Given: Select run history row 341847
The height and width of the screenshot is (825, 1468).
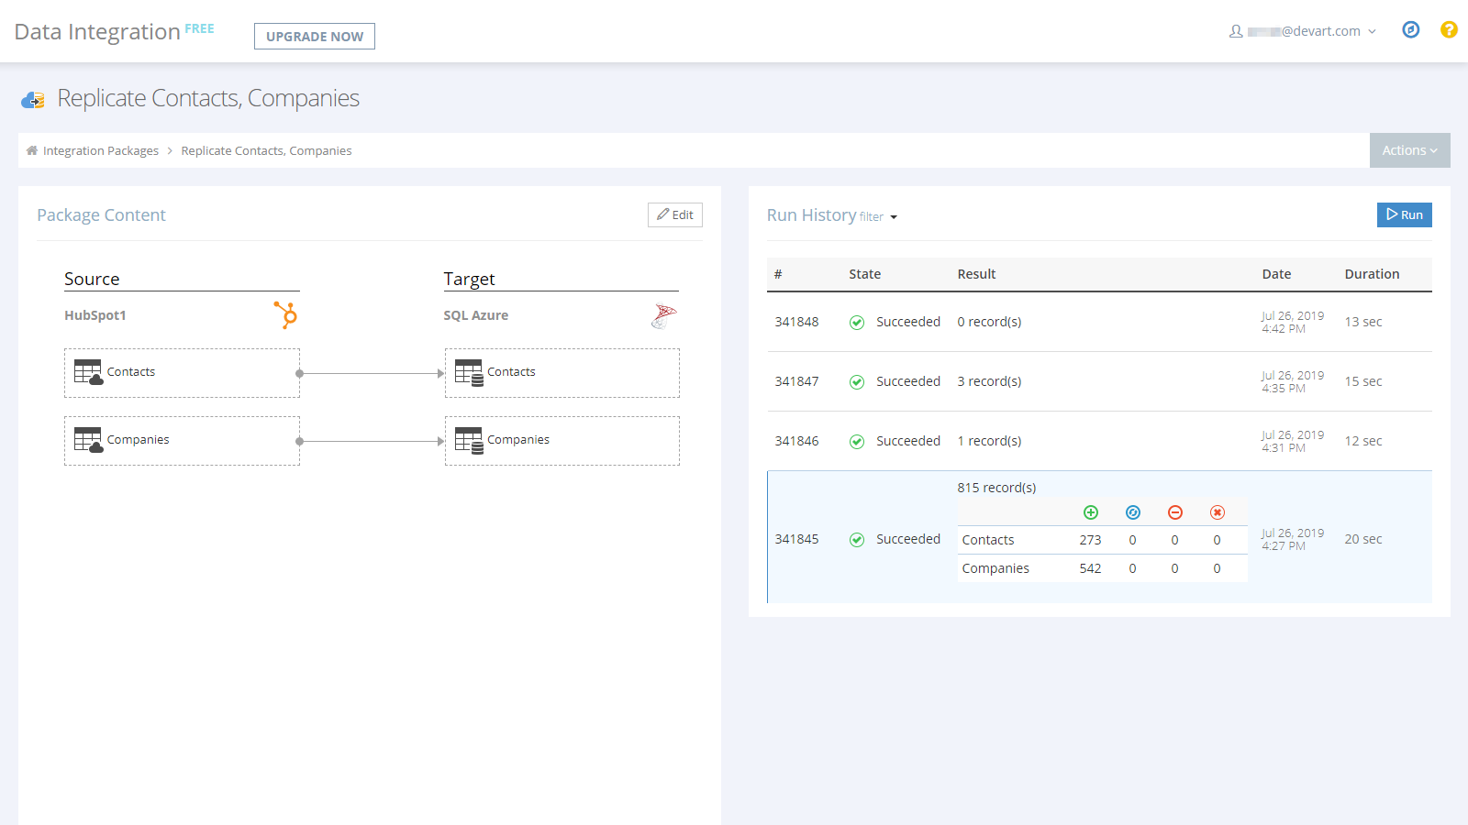Looking at the screenshot, I should click(x=1009, y=381).
